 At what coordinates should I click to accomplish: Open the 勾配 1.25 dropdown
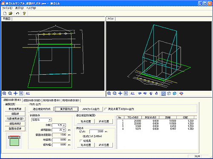pos(64,125)
